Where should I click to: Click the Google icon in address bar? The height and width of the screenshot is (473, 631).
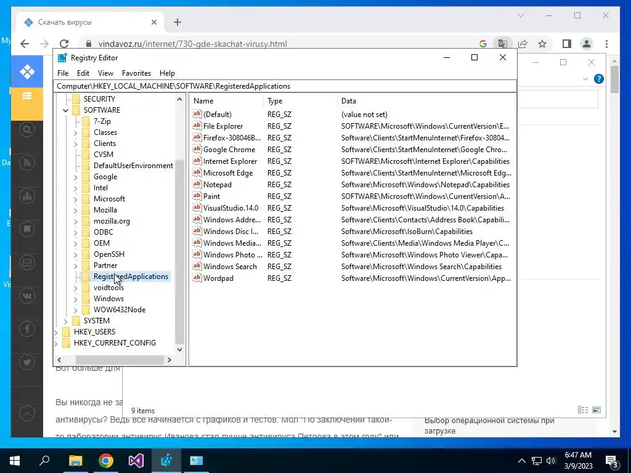click(483, 44)
